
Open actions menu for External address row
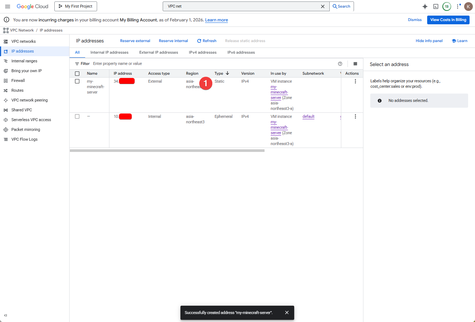point(355,82)
